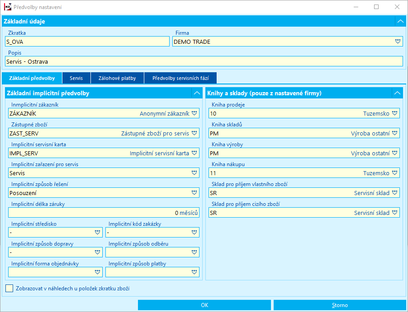This screenshot has height=312, width=408.
Task: Open the Kniha nákupu lookup arrow
Action: pos(394,173)
